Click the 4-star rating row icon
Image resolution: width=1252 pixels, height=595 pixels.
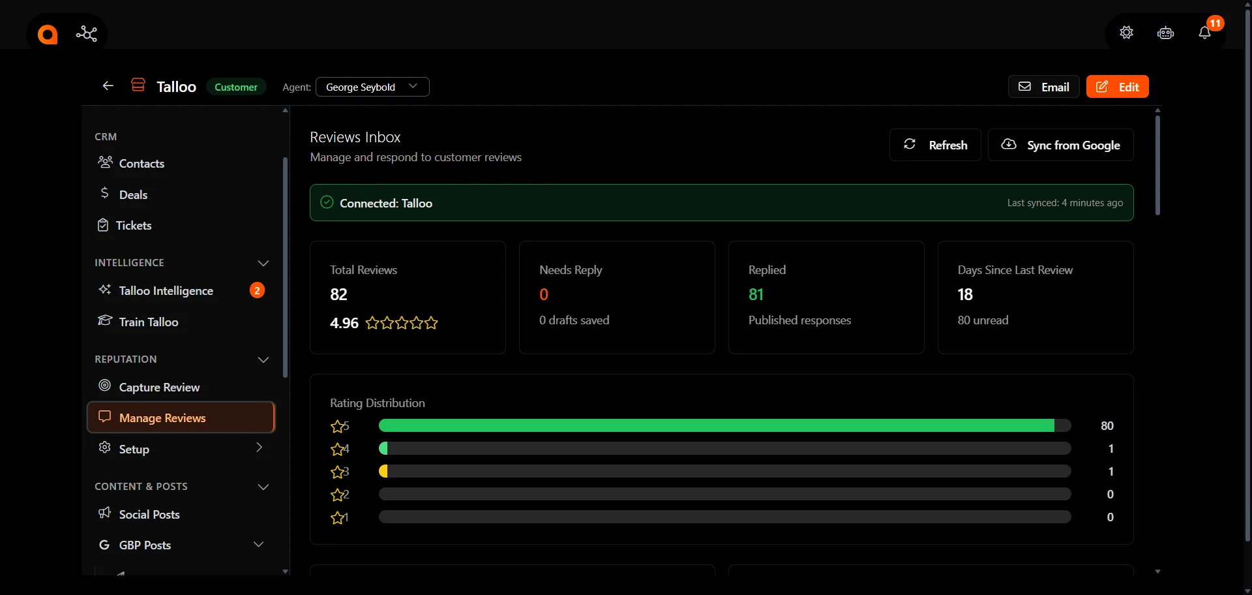click(337, 450)
